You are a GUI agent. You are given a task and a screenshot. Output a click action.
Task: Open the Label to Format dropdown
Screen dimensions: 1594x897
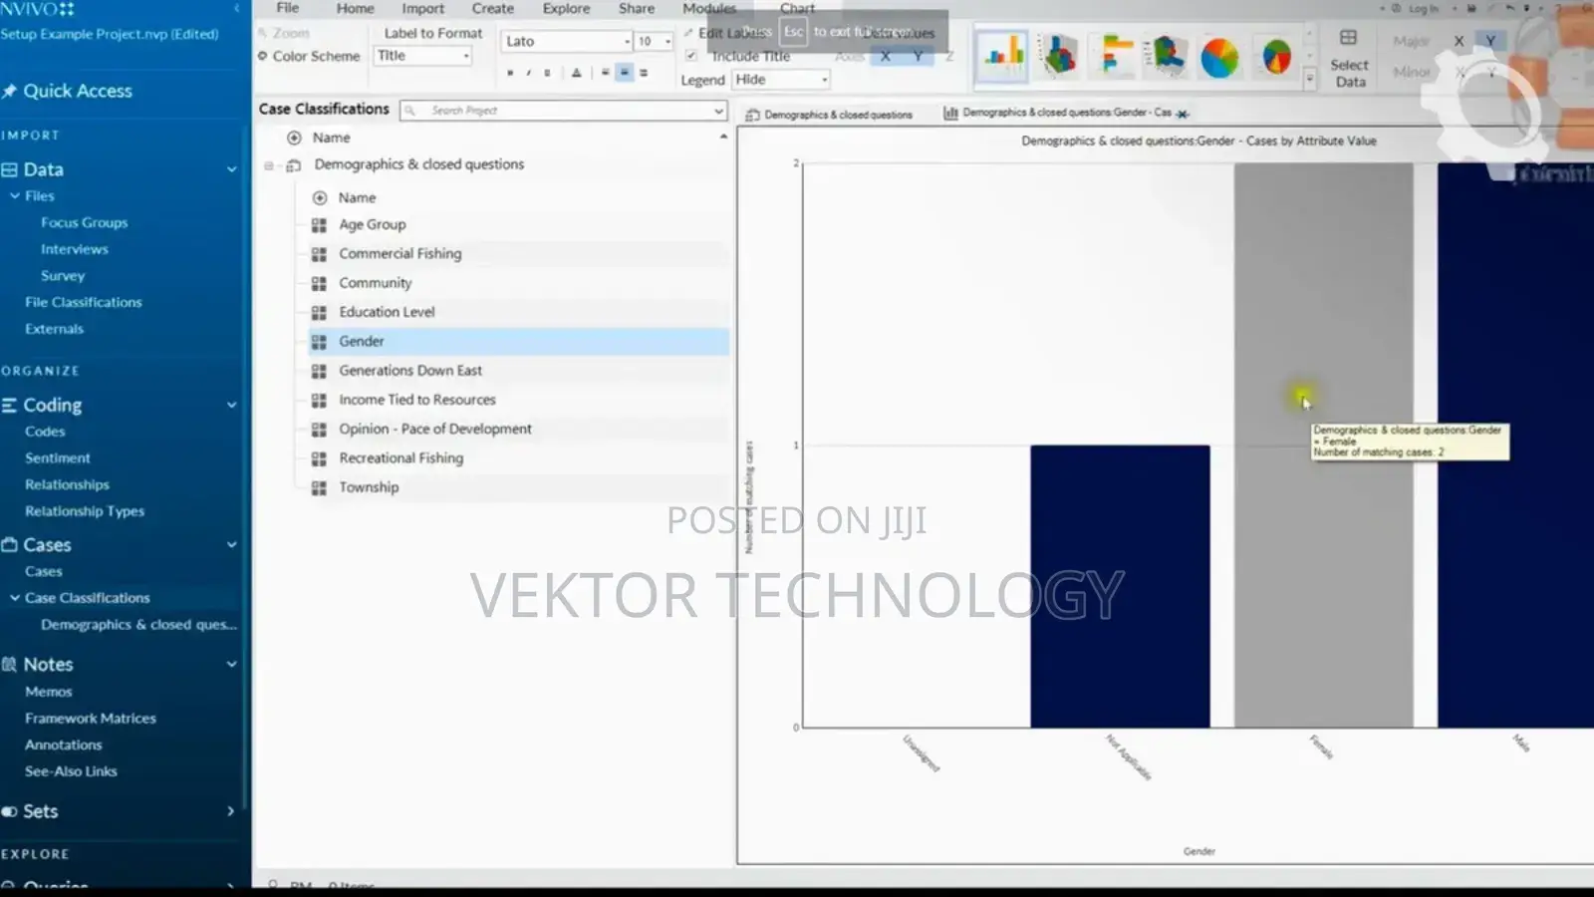[422, 56]
